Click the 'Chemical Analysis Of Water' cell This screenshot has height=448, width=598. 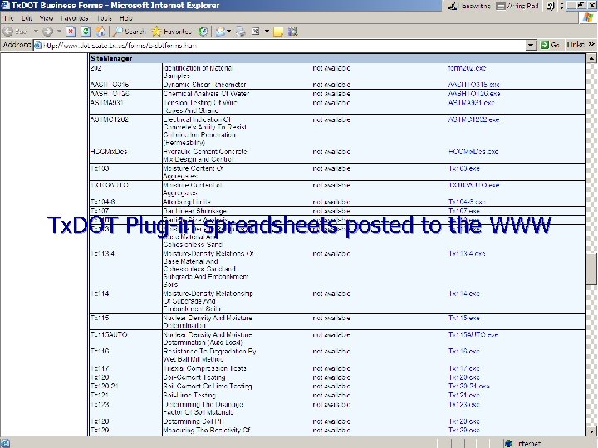[x=206, y=94]
